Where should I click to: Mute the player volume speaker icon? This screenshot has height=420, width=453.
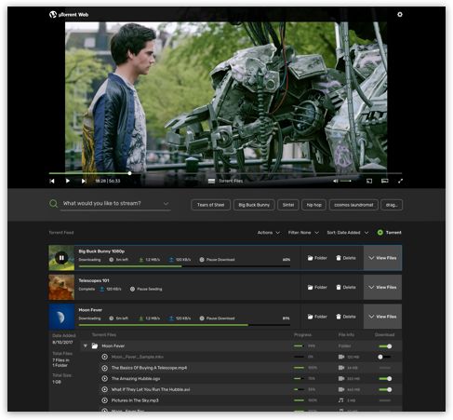[336, 181]
